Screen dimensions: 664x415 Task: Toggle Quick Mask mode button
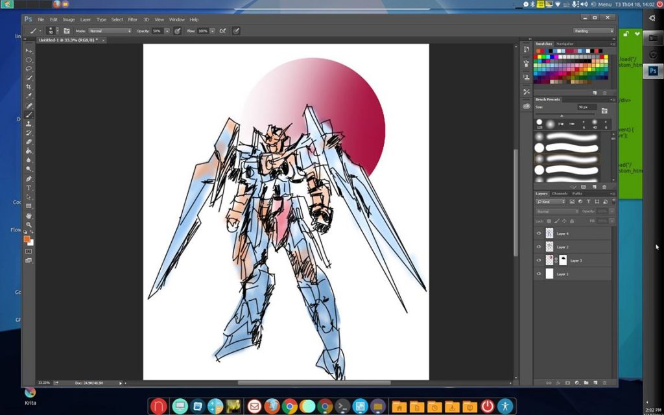[x=29, y=251]
